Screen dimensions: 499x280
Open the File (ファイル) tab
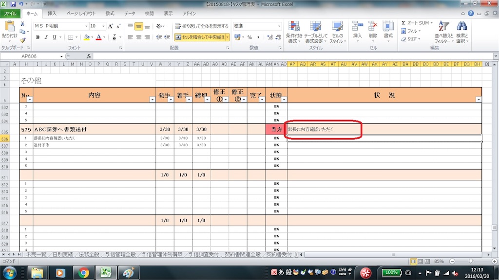[x=10, y=13]
